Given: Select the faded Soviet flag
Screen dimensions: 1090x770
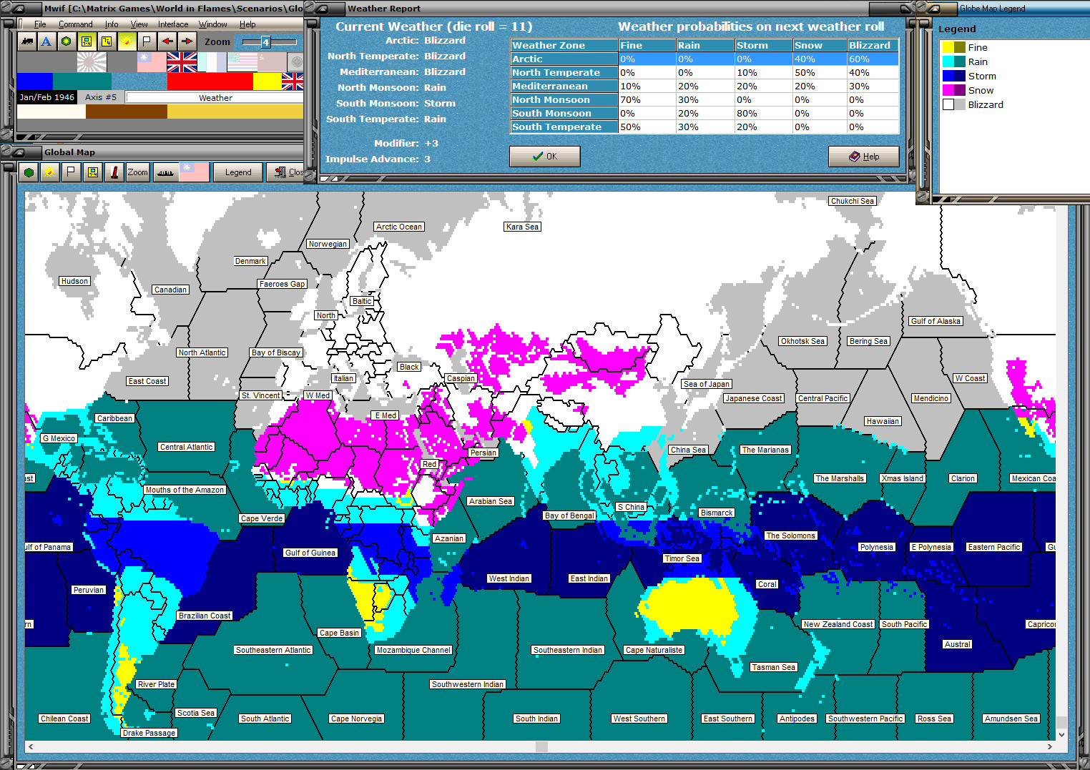Looking at the screenshot, I should pyautogui.click(x=272, y=62).
